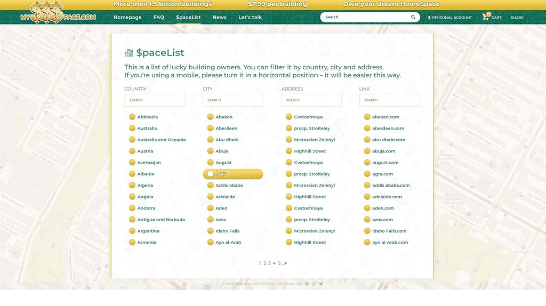
Task: Click the Address filter search box
Action: tap(311, 100)
